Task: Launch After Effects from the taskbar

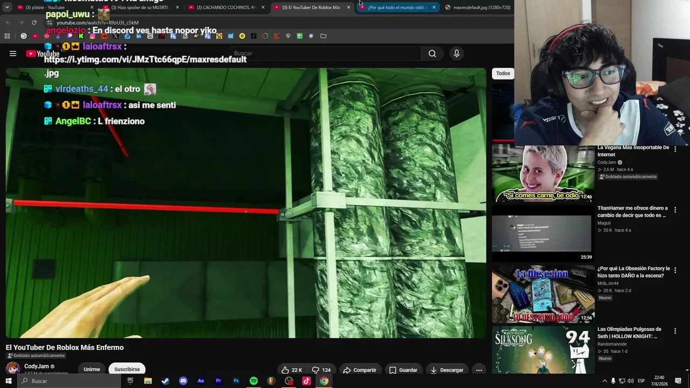Action: (201, 380)
